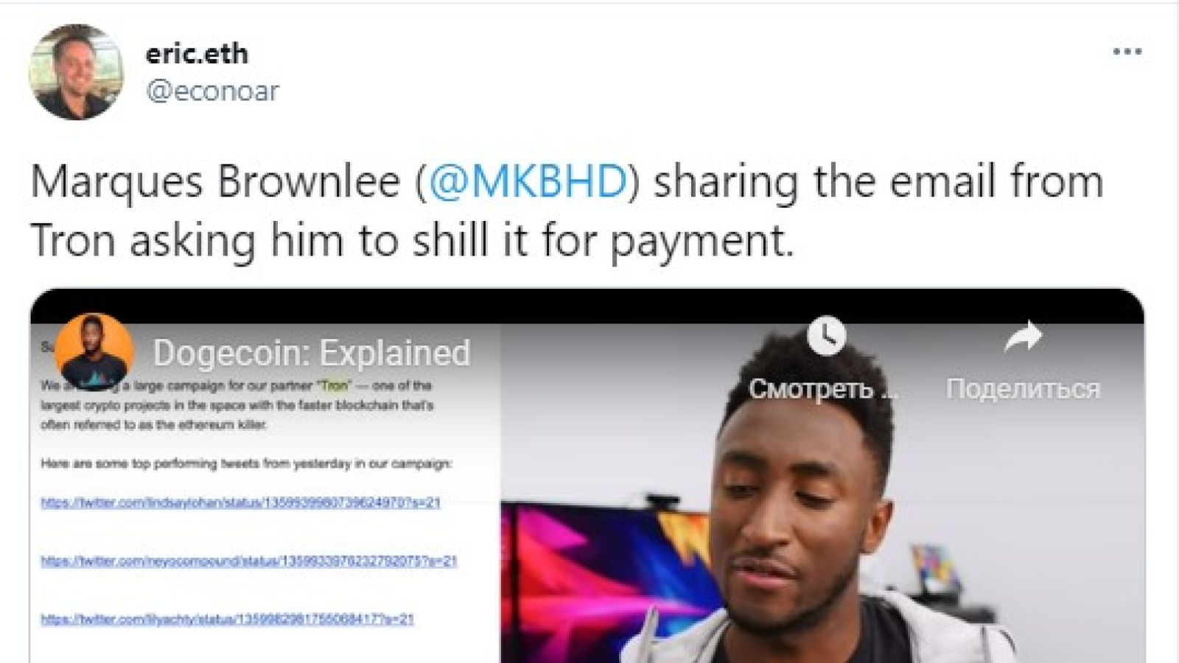This screenshot has height=663, width=1179.
Task: Click the 'Here are some top performing tweets' line
Action: 246,463
